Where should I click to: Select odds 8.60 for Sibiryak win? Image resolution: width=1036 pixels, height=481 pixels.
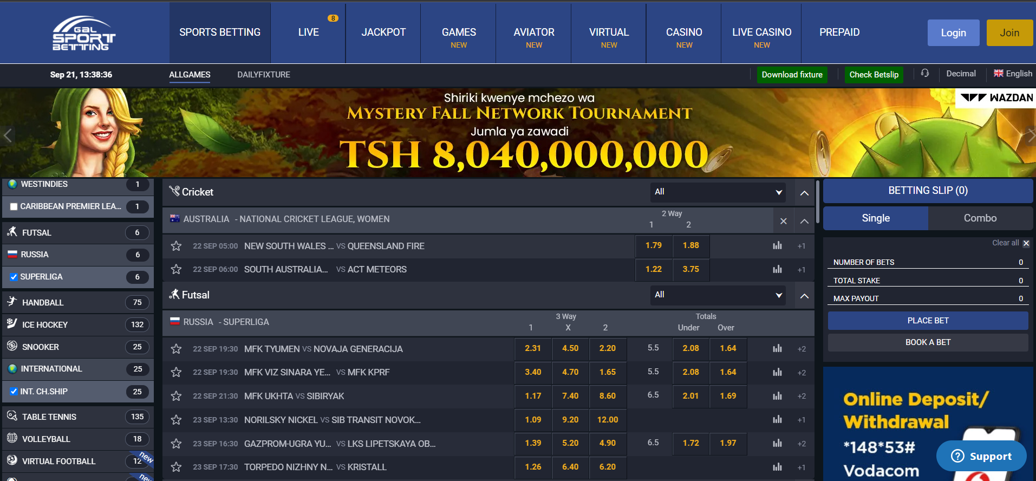[x=608, y=396]
